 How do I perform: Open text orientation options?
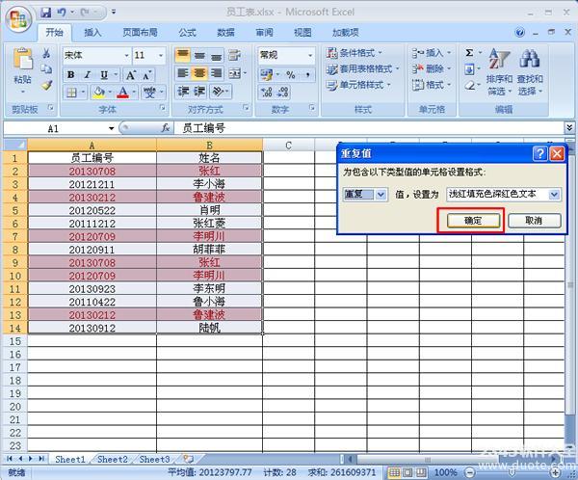click(x=221, y=92)
